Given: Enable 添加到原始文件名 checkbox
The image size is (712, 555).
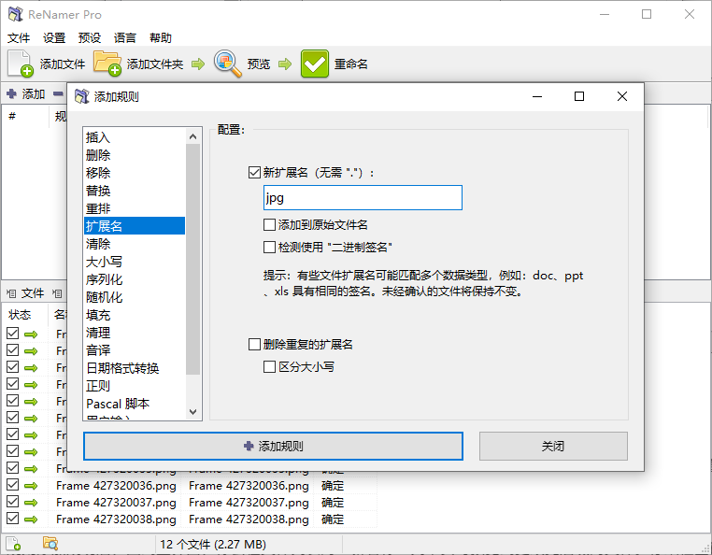Looking at the screenshot, I should 269,225.
